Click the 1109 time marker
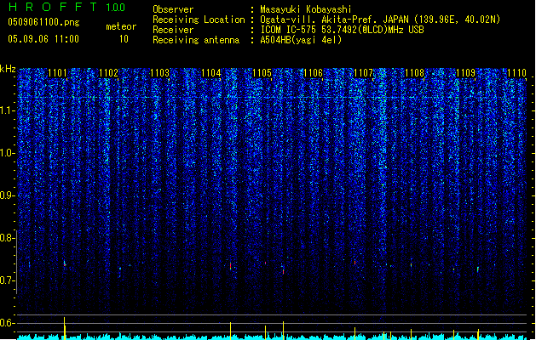The image size is (536, 340). (466, 73)
